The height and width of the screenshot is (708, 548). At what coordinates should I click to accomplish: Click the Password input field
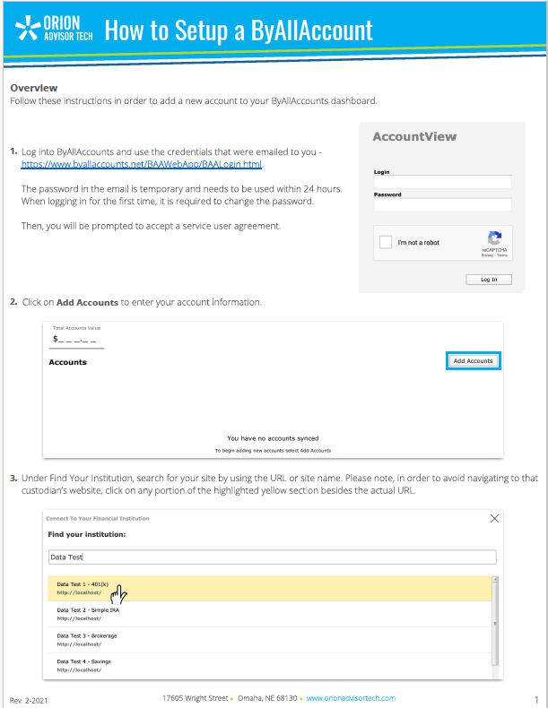[x=443, y=204]
